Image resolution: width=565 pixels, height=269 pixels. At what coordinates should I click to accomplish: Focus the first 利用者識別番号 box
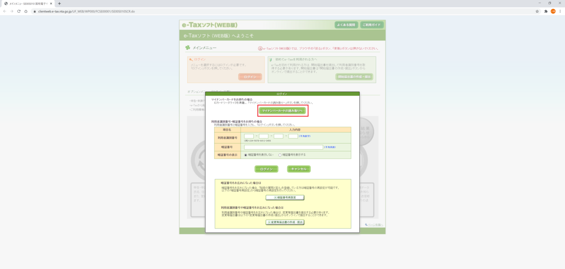(249, 136)
